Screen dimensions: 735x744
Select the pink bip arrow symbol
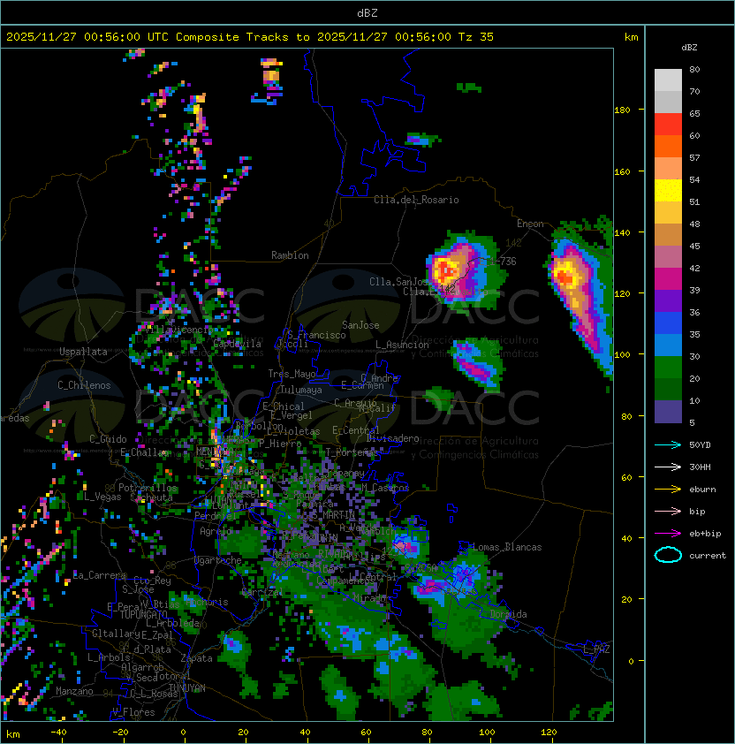668,511
